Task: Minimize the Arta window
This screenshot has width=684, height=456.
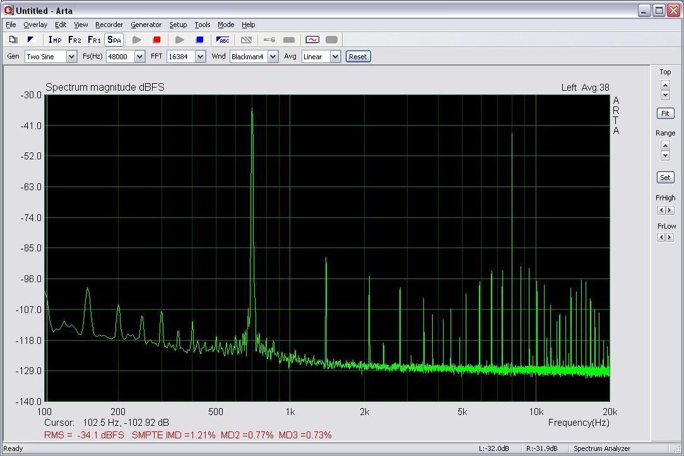Action: pyautogui.click(x=644, y=11)
